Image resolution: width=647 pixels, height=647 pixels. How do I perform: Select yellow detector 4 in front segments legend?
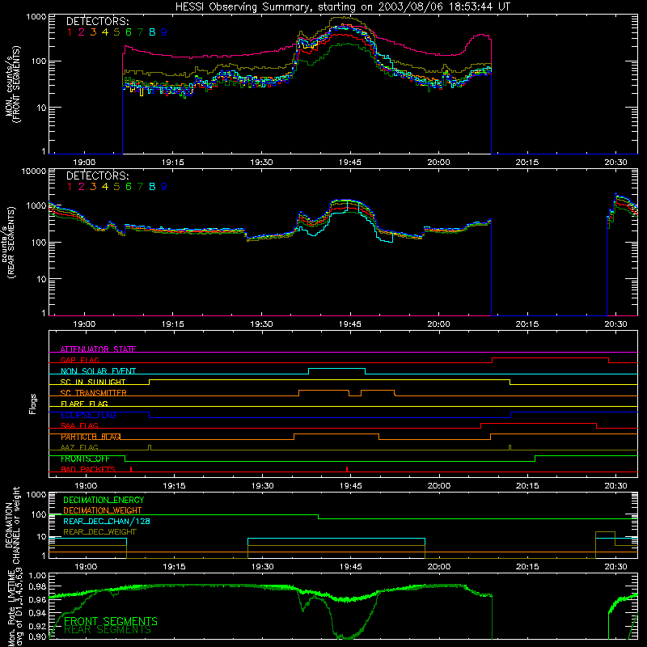(x=105, y=32)
